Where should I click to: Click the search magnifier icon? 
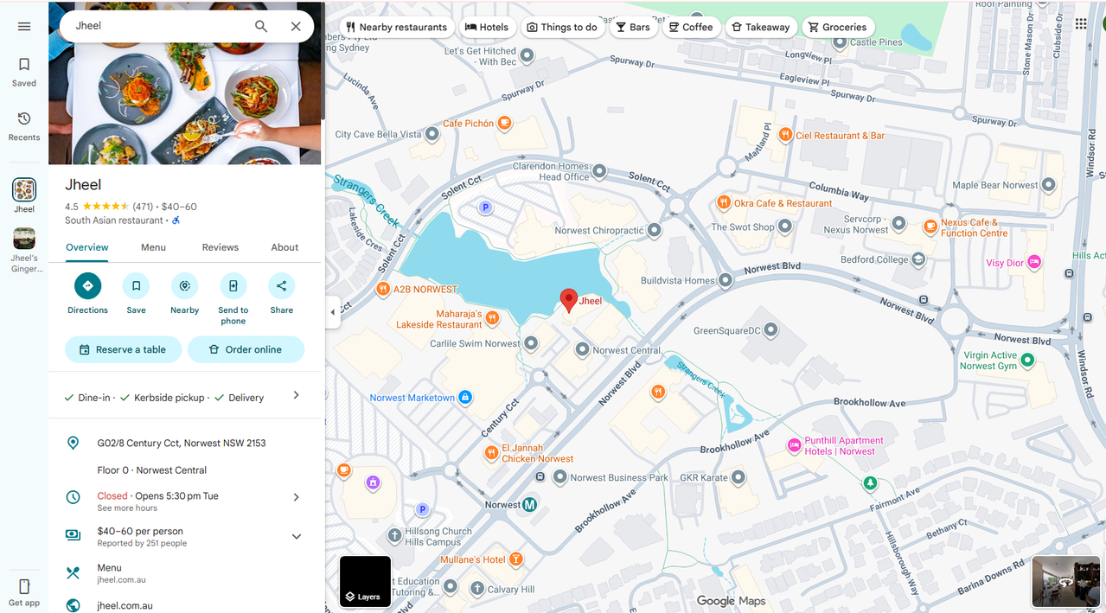click(261, 26)
